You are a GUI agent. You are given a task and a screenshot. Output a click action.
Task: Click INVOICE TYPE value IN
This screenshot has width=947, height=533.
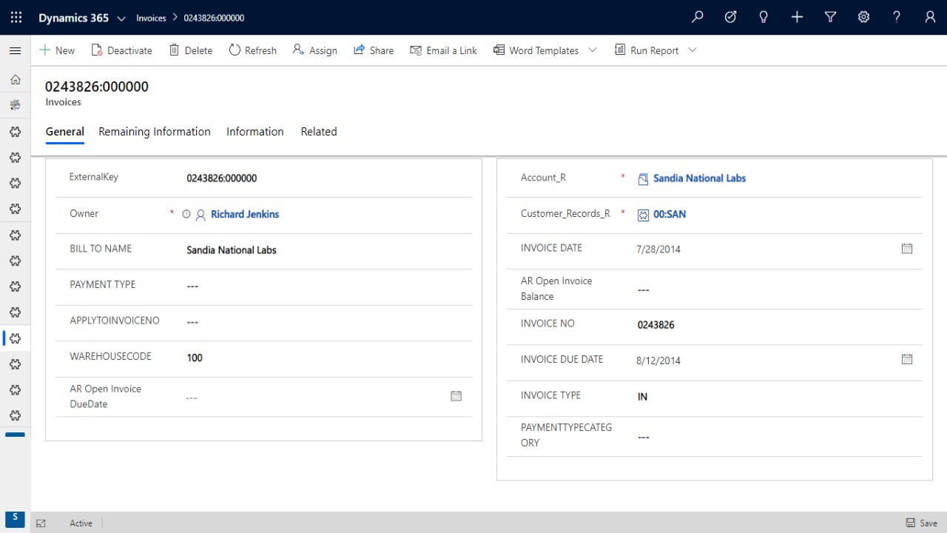(x=642, y=397)
